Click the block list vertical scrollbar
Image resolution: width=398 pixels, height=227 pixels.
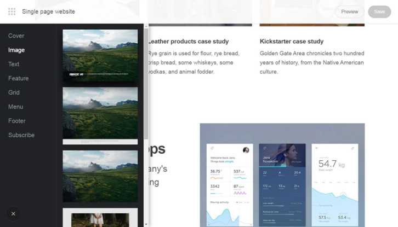pos(146,82)
